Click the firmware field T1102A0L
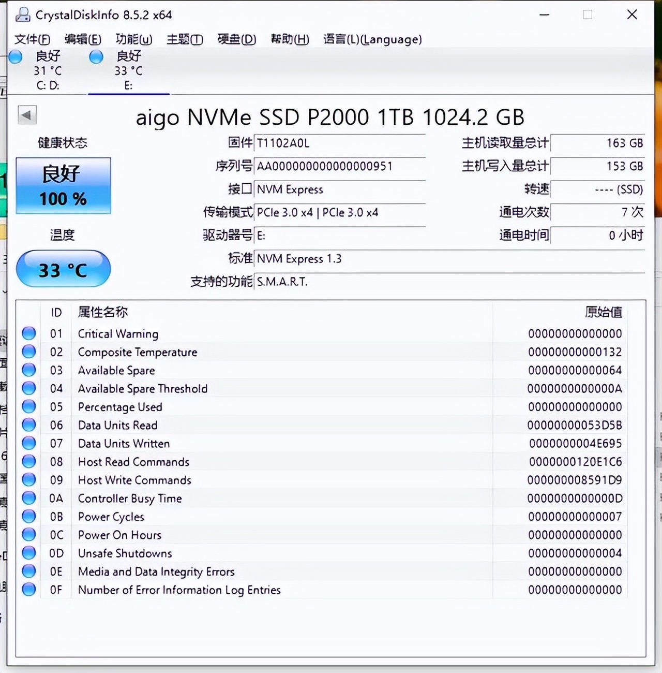This screenshot has width=662, height=673. pyautogui.click(x=340, y=143)
